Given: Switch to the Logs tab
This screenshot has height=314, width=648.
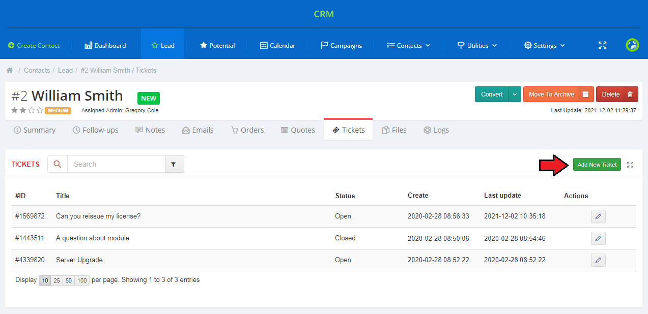Looking at the screenshot, I should [x=436, y=130].
